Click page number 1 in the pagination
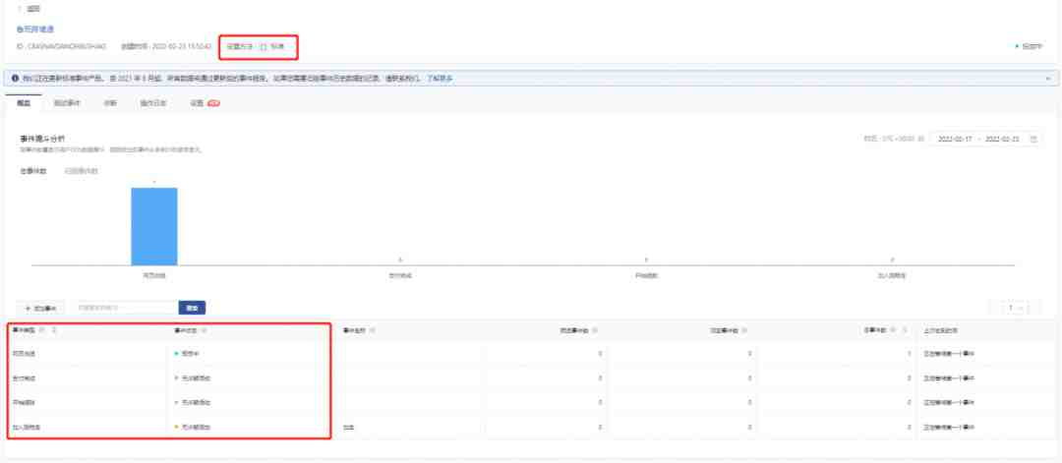This screenshot has height=463, width=1062. point(1011,308)
